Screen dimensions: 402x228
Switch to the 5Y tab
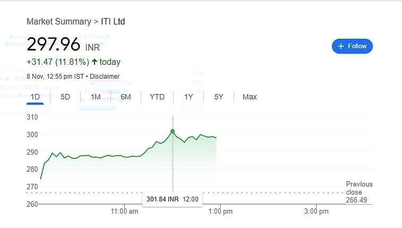pos(219,97)
